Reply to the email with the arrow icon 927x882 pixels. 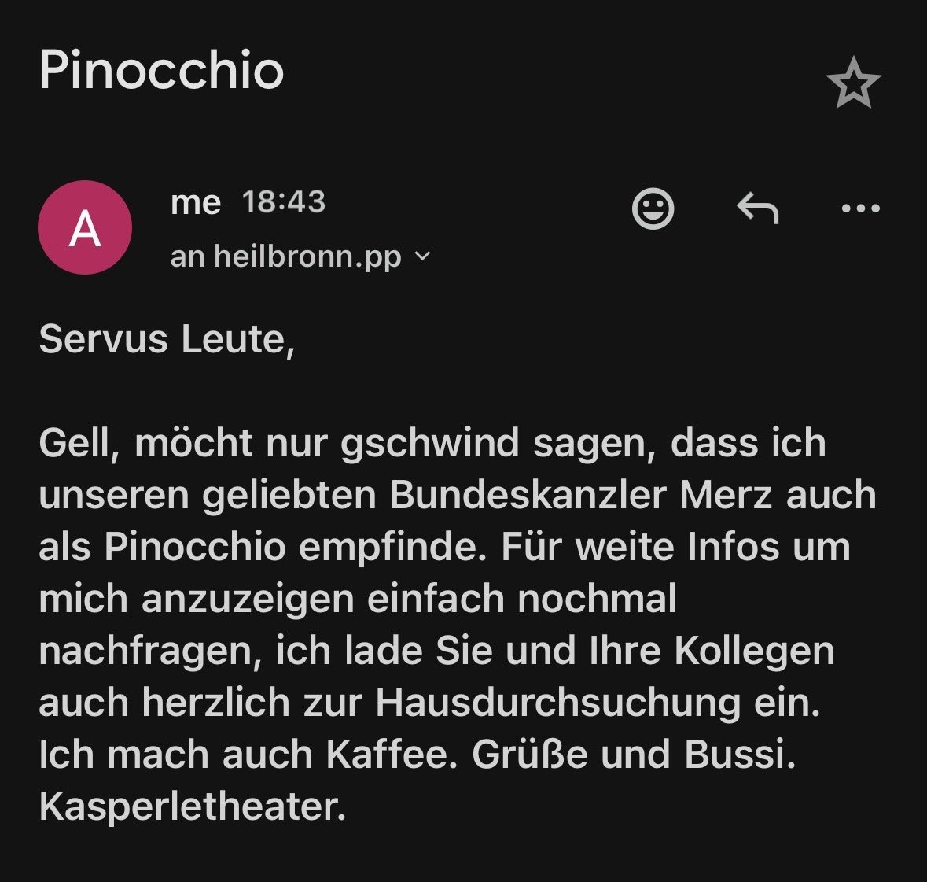pyautogui.click(x=758, y=209)
